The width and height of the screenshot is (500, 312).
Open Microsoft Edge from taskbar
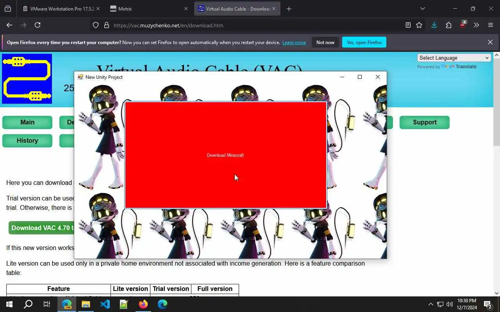click(162, 304)
